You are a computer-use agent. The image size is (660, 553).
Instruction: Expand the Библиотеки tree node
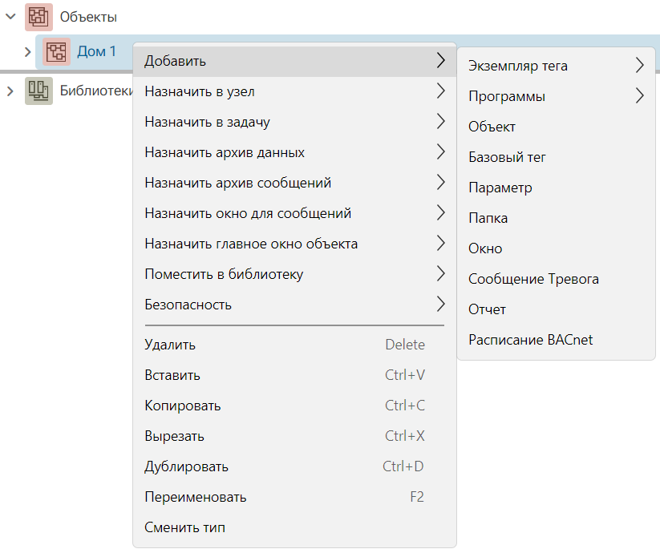click(10, 91)
